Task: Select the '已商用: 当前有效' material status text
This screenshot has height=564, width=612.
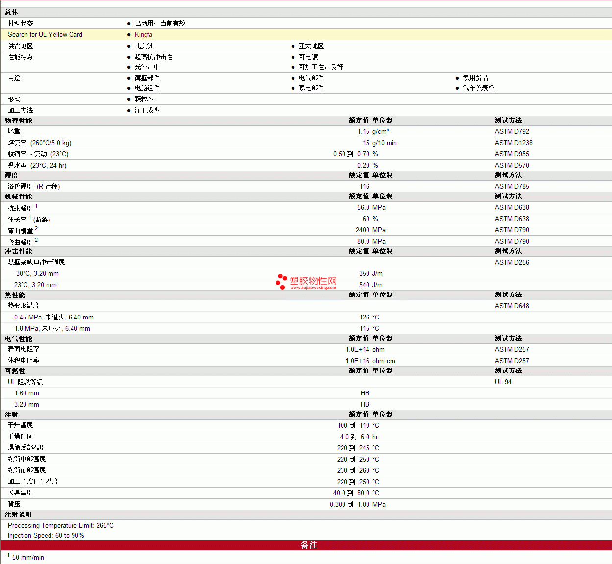Action: pyautogui.click(x=160, y=23)
